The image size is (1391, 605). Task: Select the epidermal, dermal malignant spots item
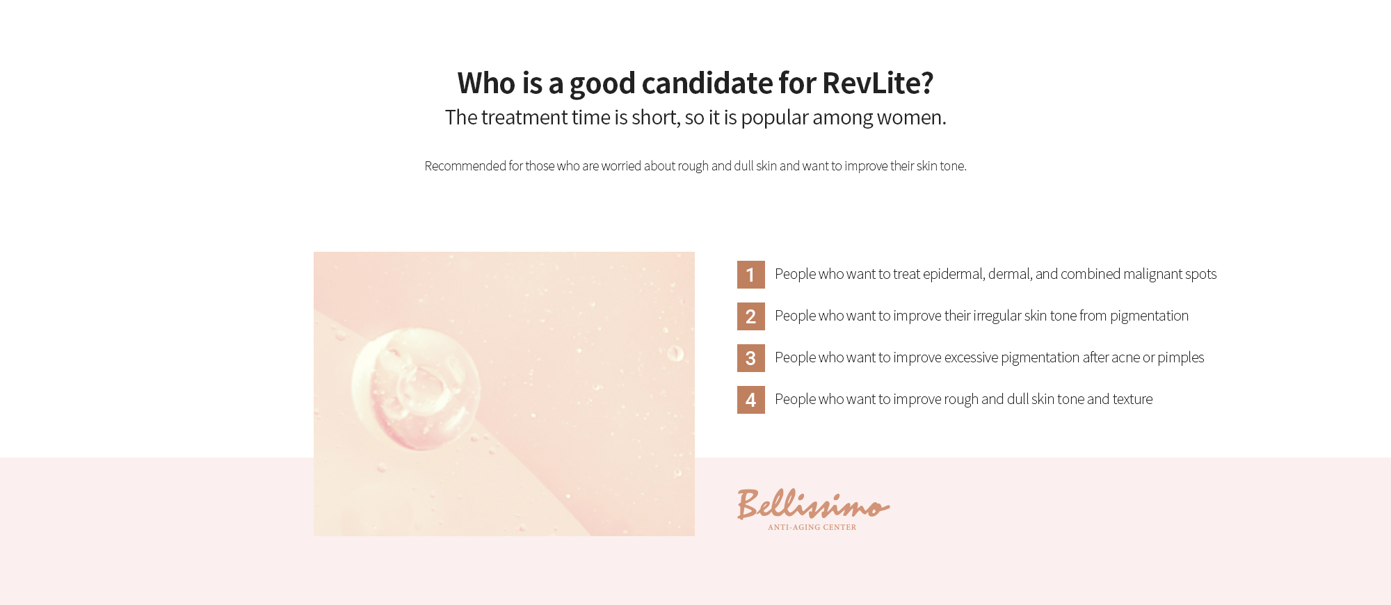point(995,274)
